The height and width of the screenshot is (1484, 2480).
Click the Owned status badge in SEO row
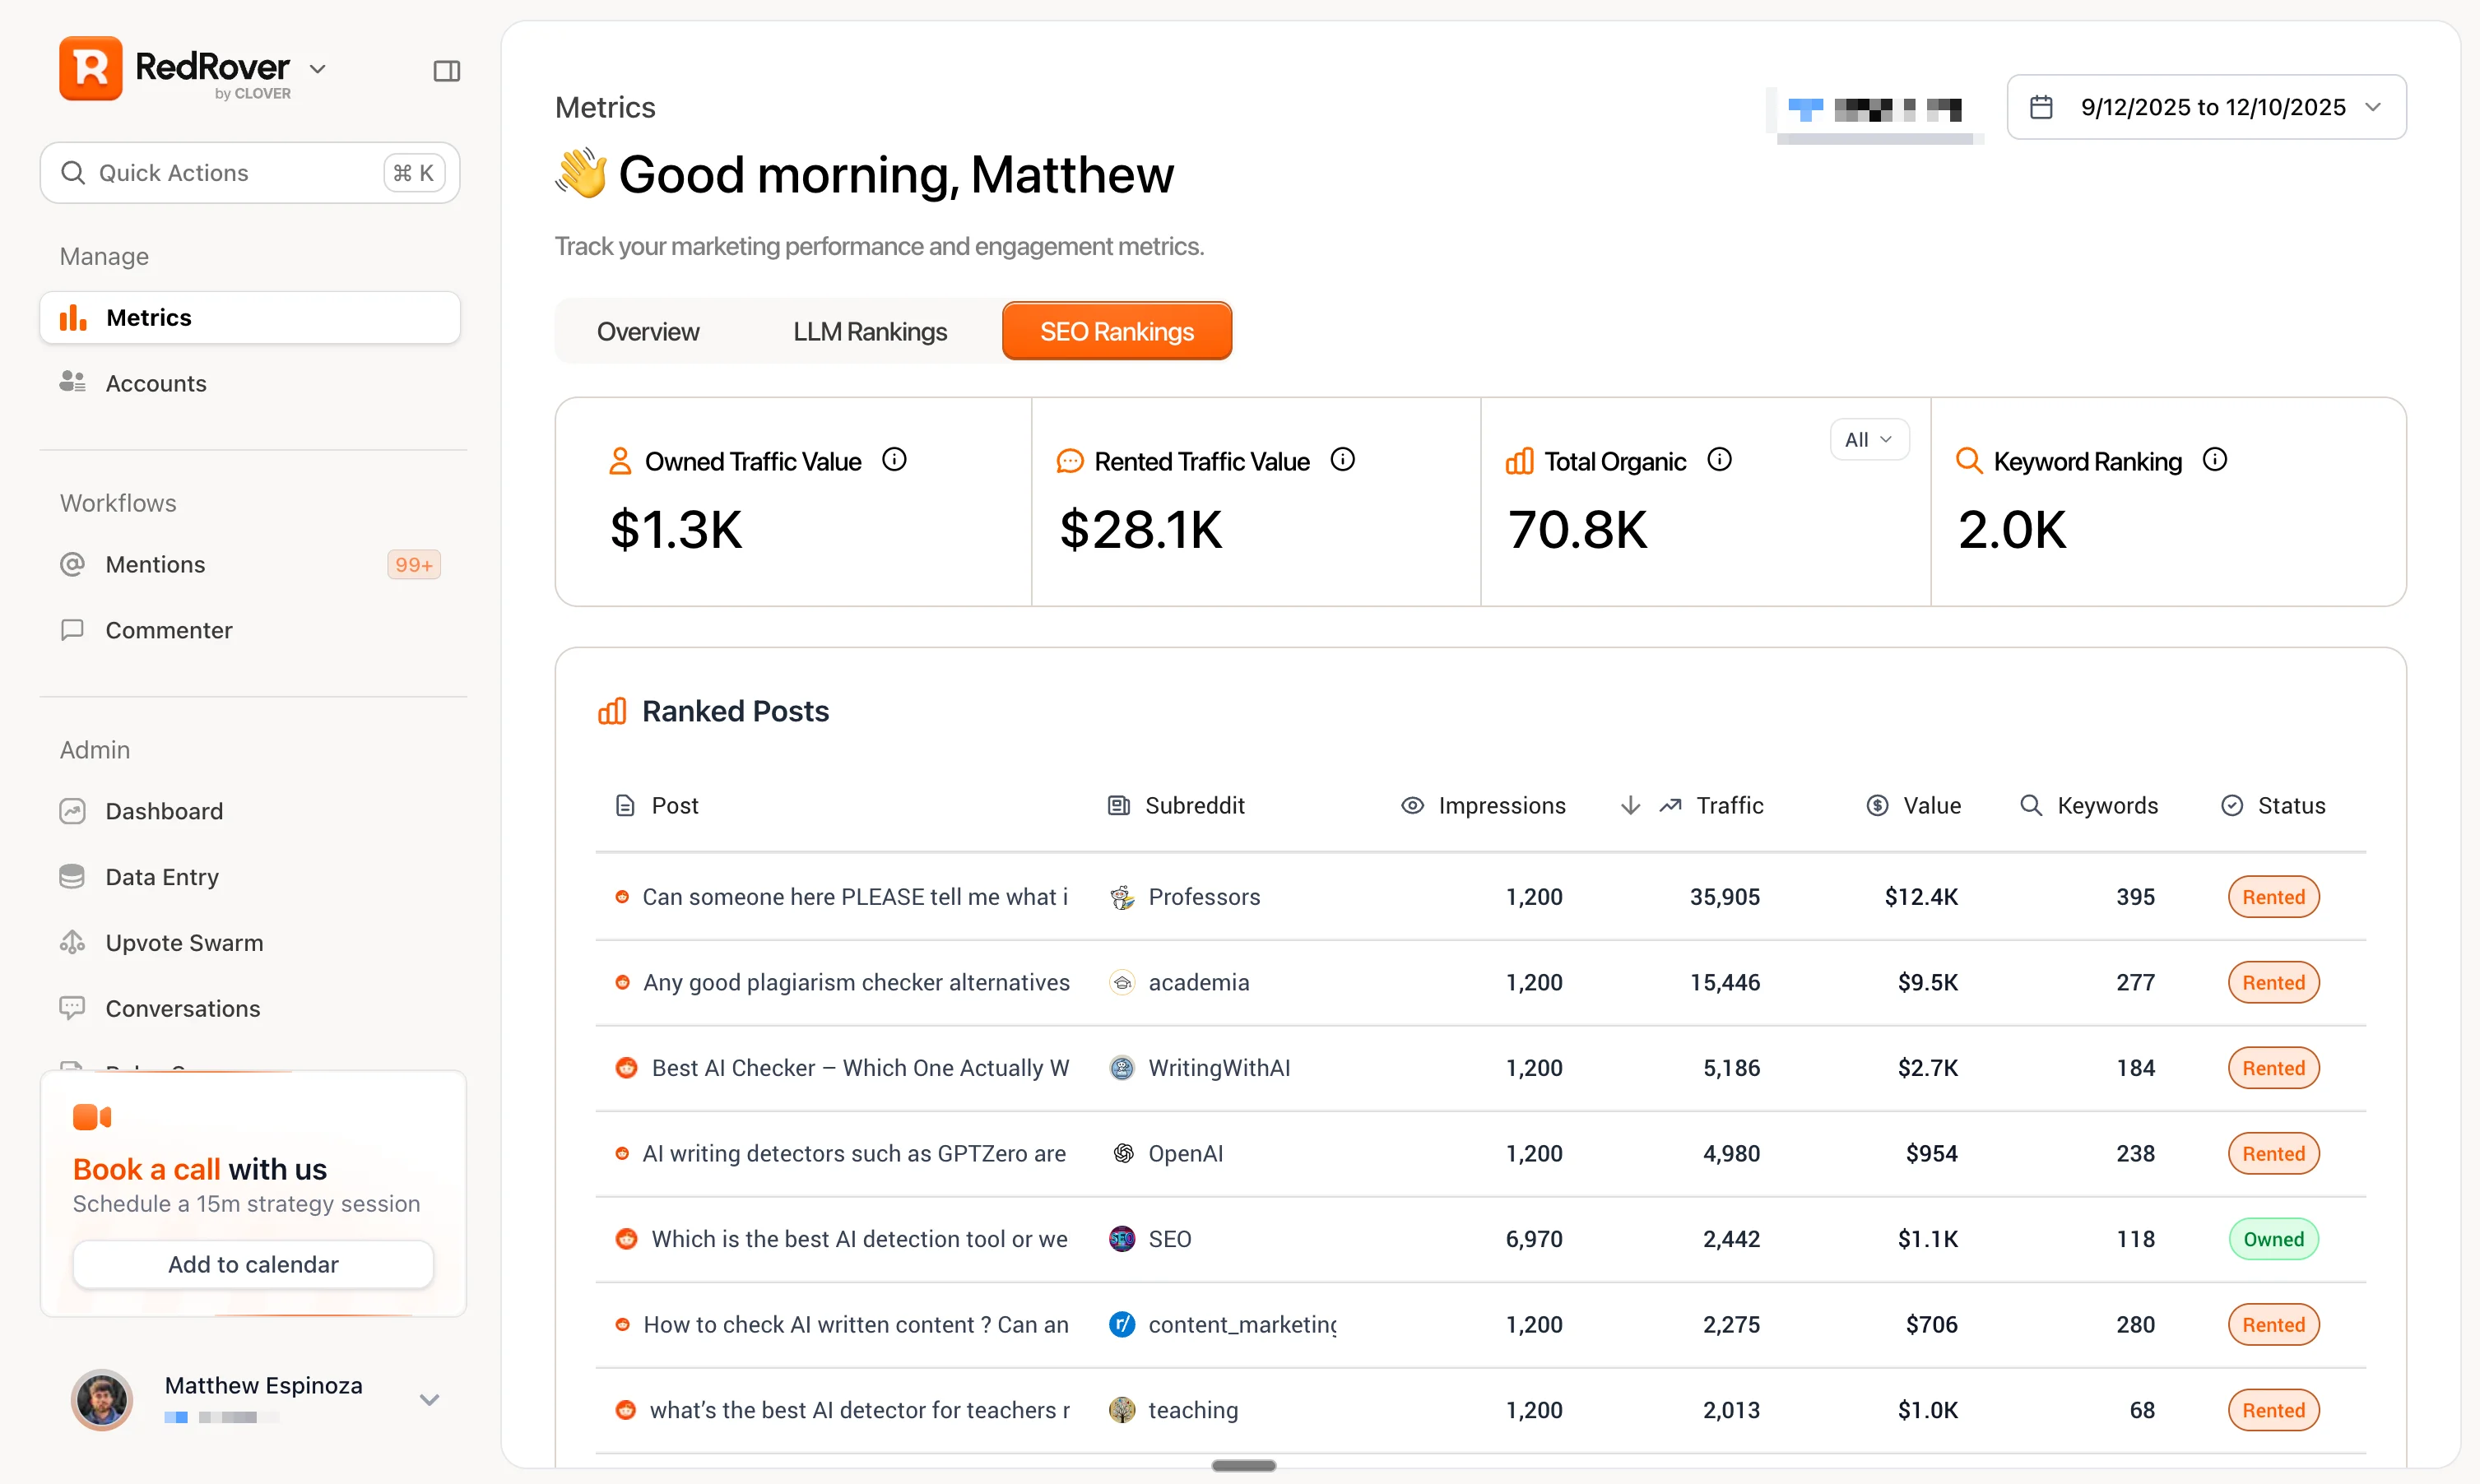pos(2273,1240)
